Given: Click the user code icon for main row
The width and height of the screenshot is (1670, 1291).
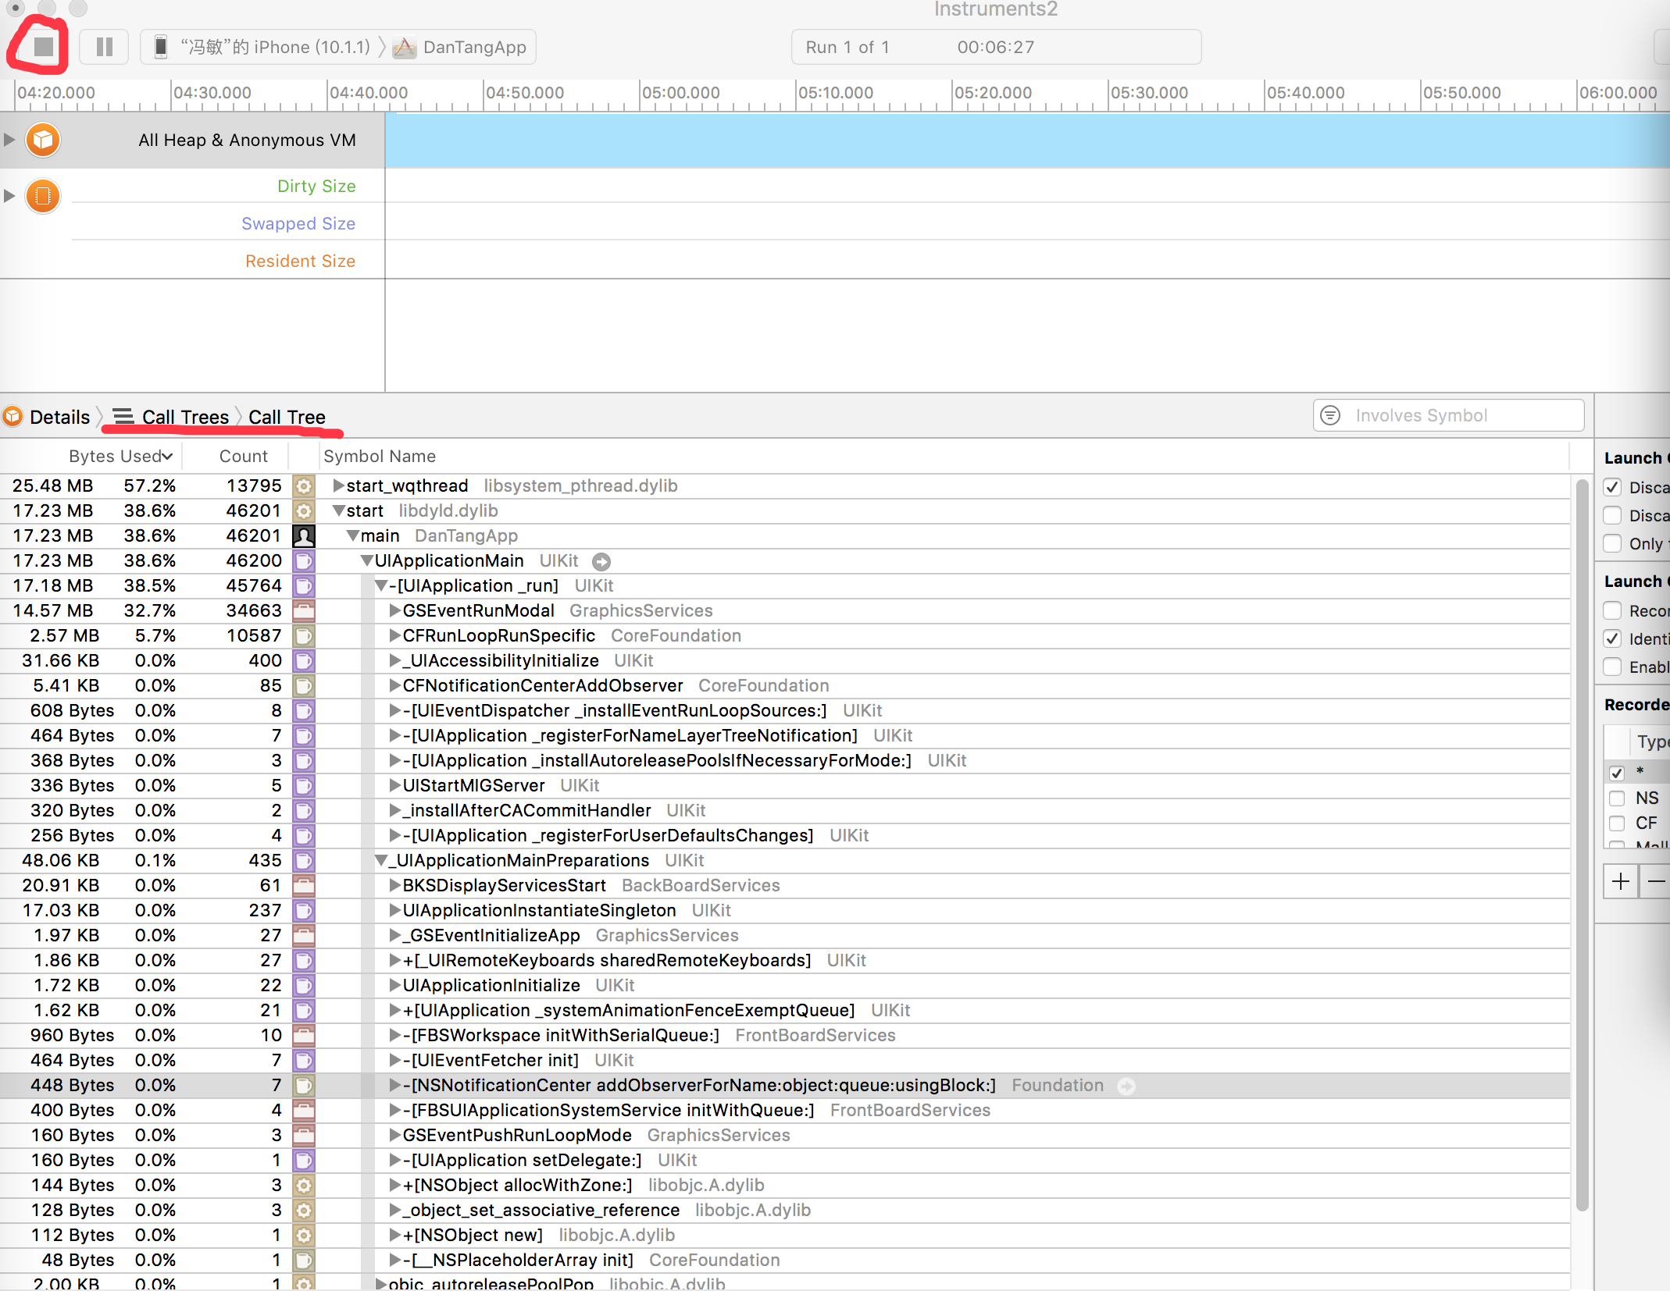Looking at the screenshot, I should coord(304,535).
